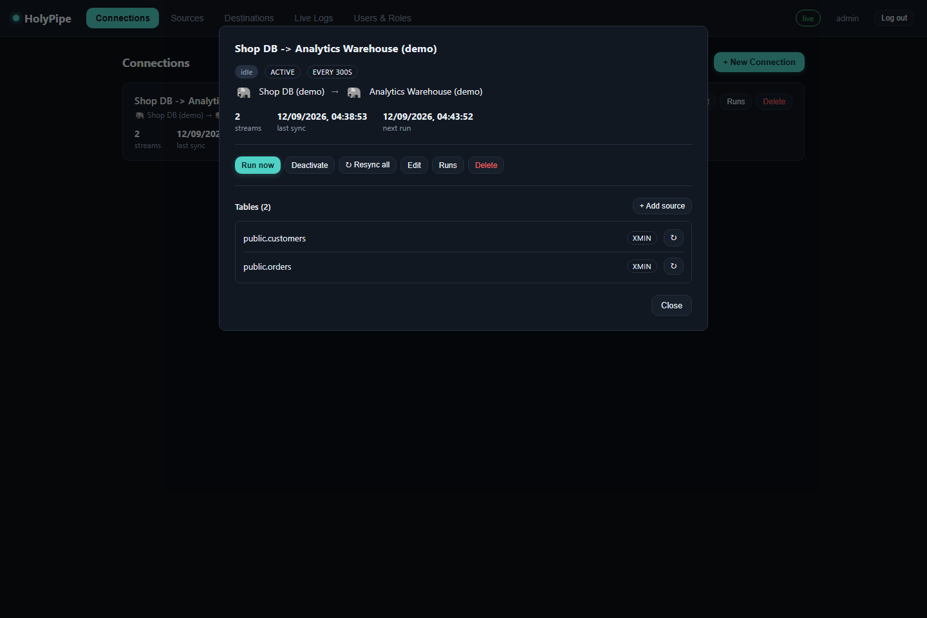Viewport: 927px width, 618px height.
Task: Open the Live Logs tab
Action: [x=314, y=18]
